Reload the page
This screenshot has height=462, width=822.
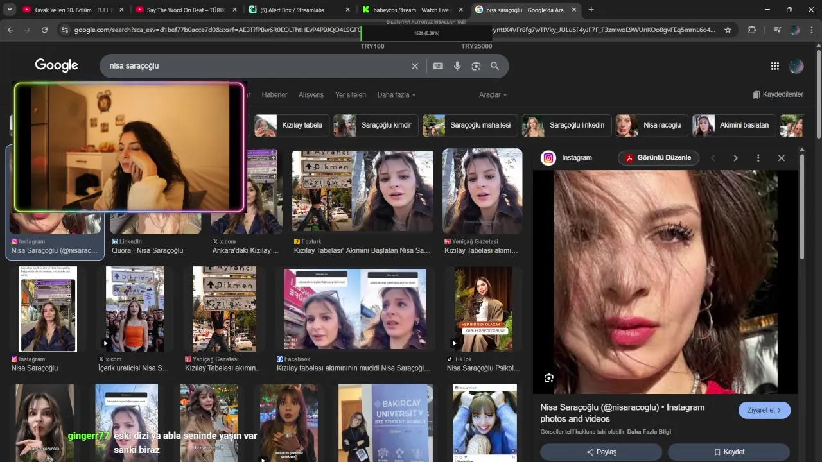point(44,30)
